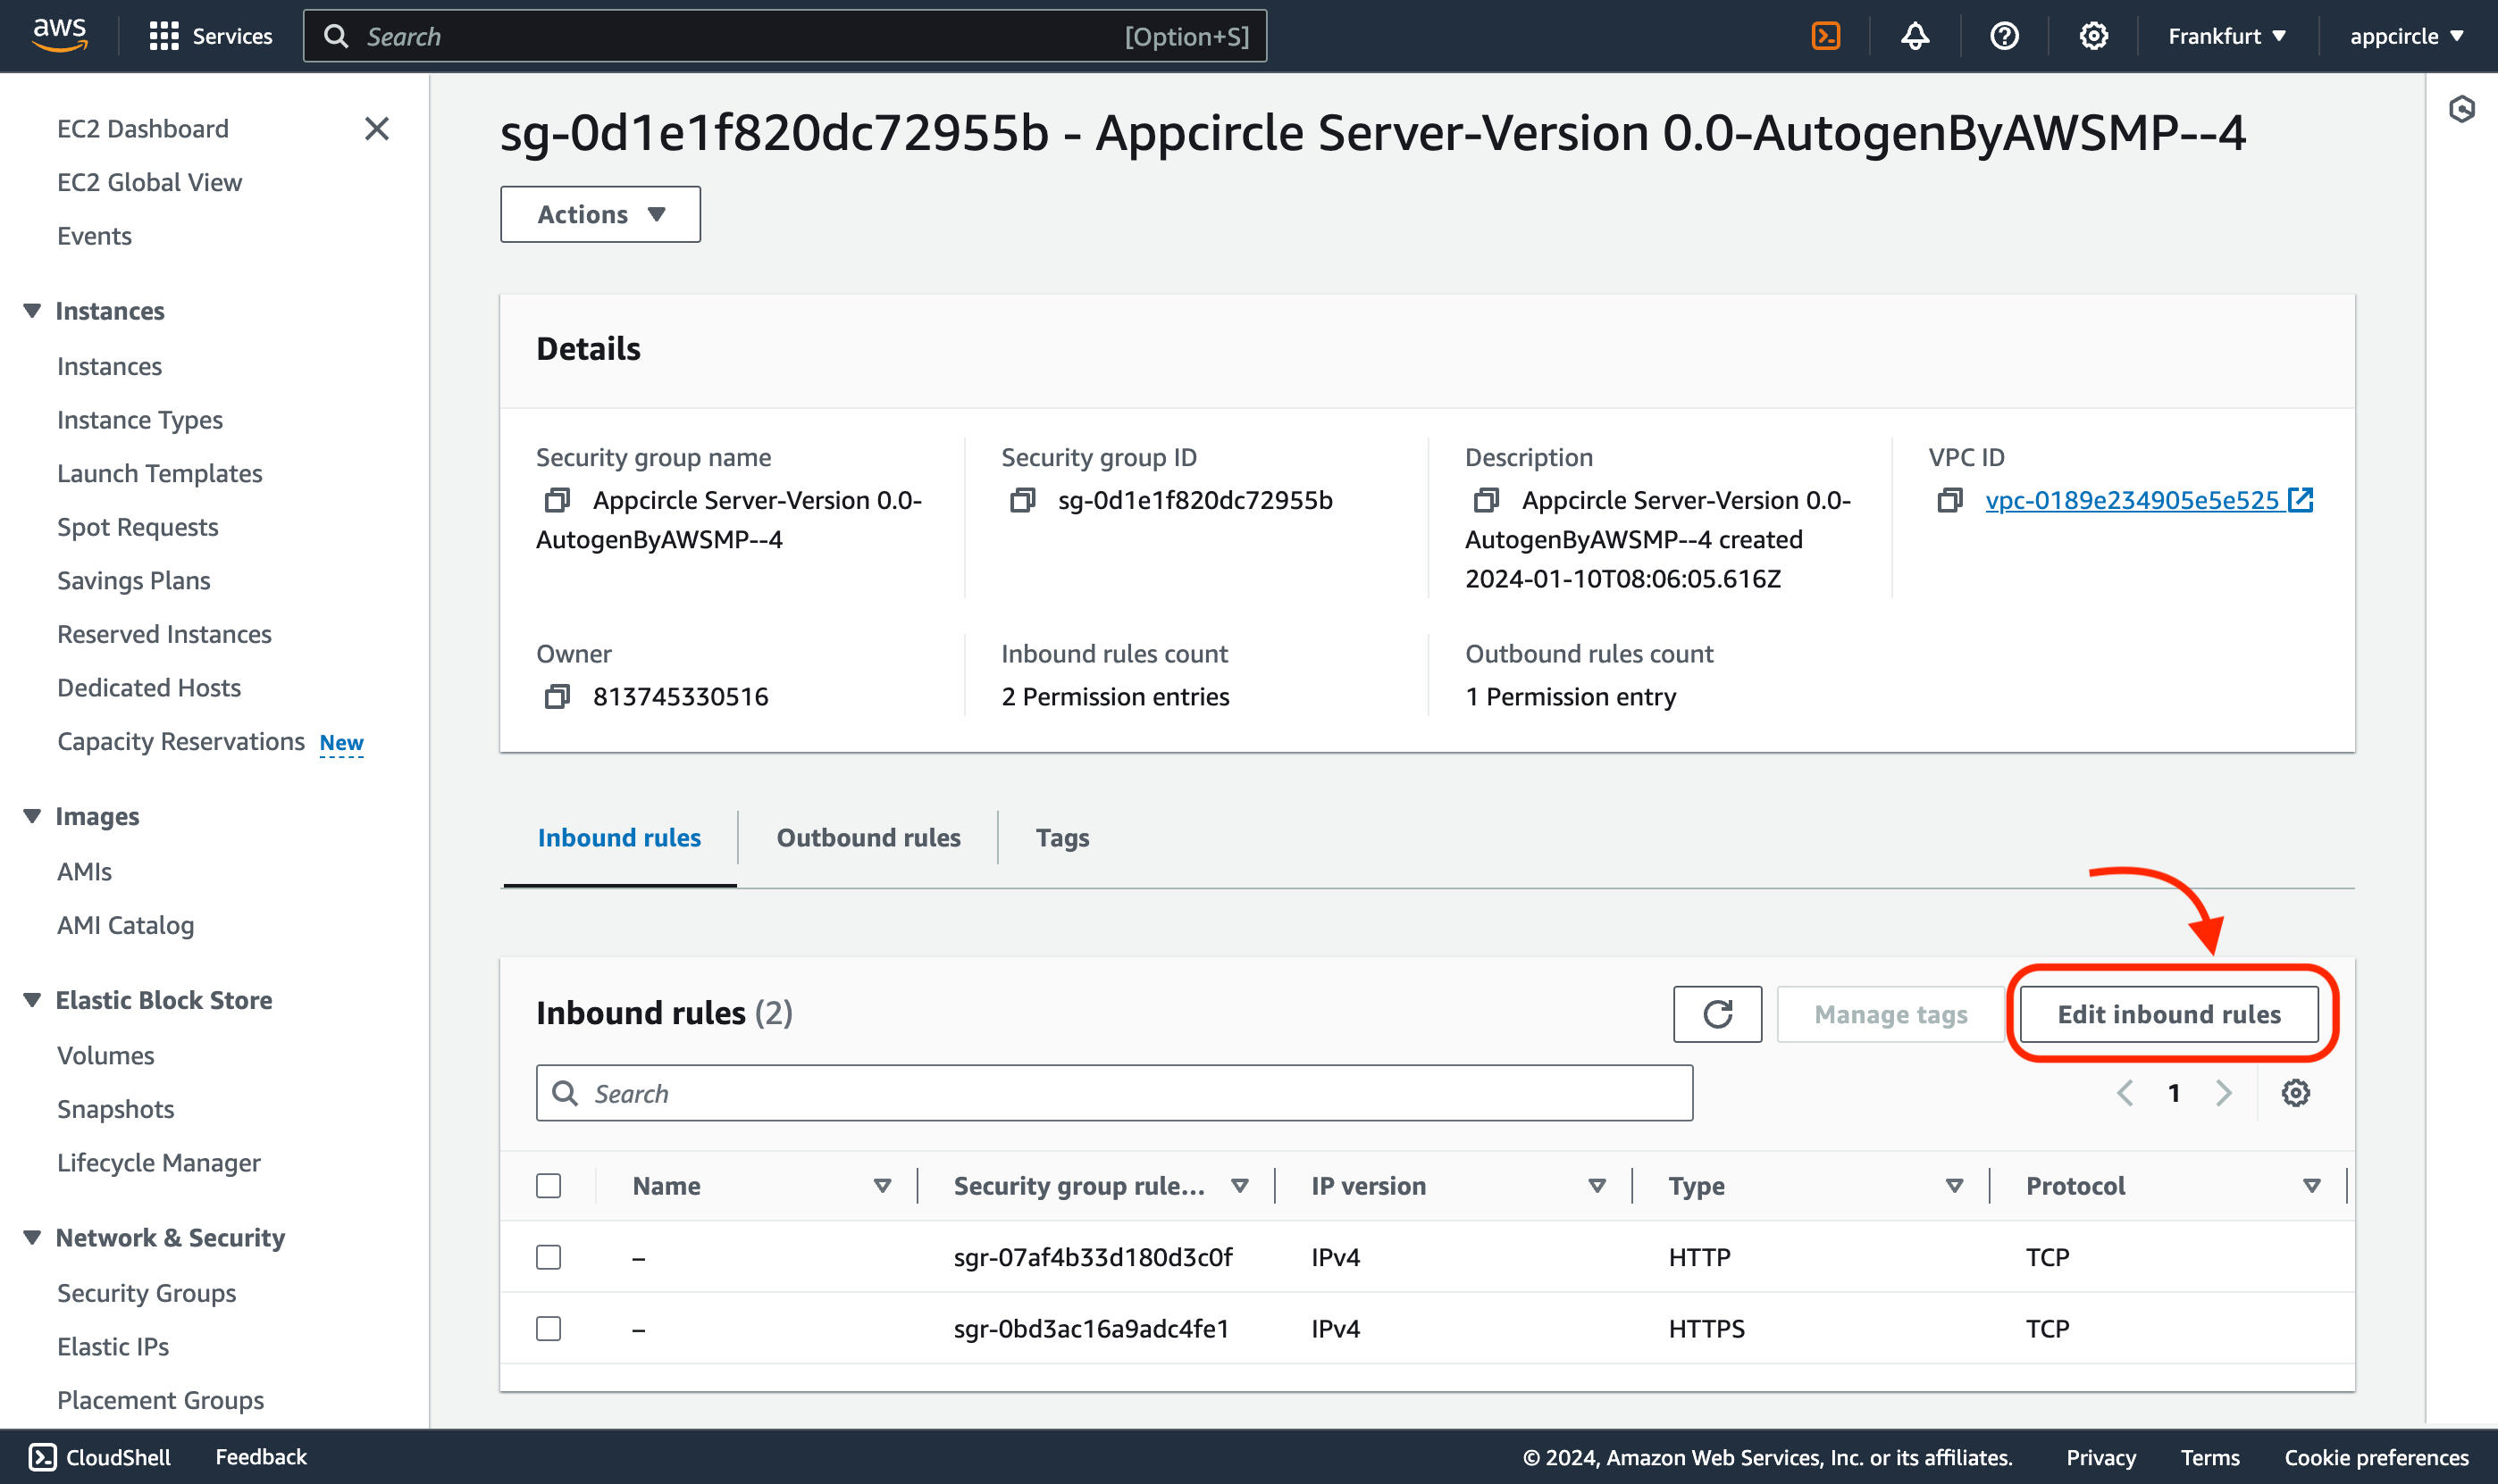Open Security Groups in sidebar
Viewport: 2498px width, 1484px height.
click(146, 1293)
